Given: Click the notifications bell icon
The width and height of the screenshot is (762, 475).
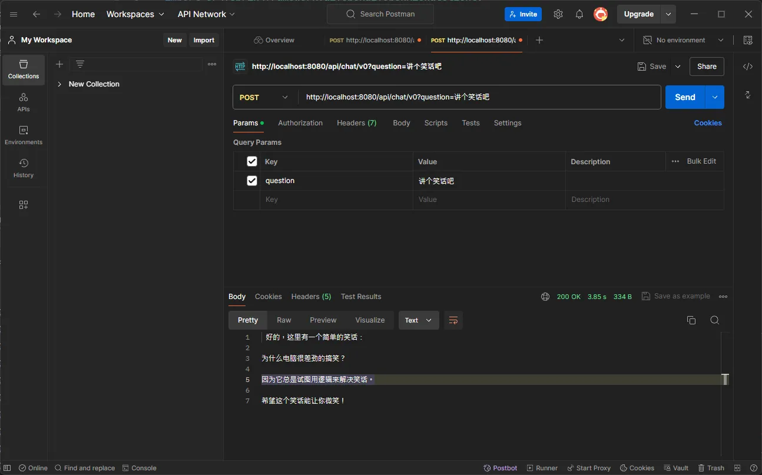Looking at the screenshot, I should [579, 14].
